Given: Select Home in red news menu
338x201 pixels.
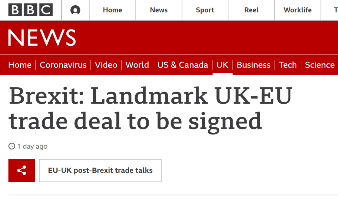Looking at the screenshot, I should (20, 65).
